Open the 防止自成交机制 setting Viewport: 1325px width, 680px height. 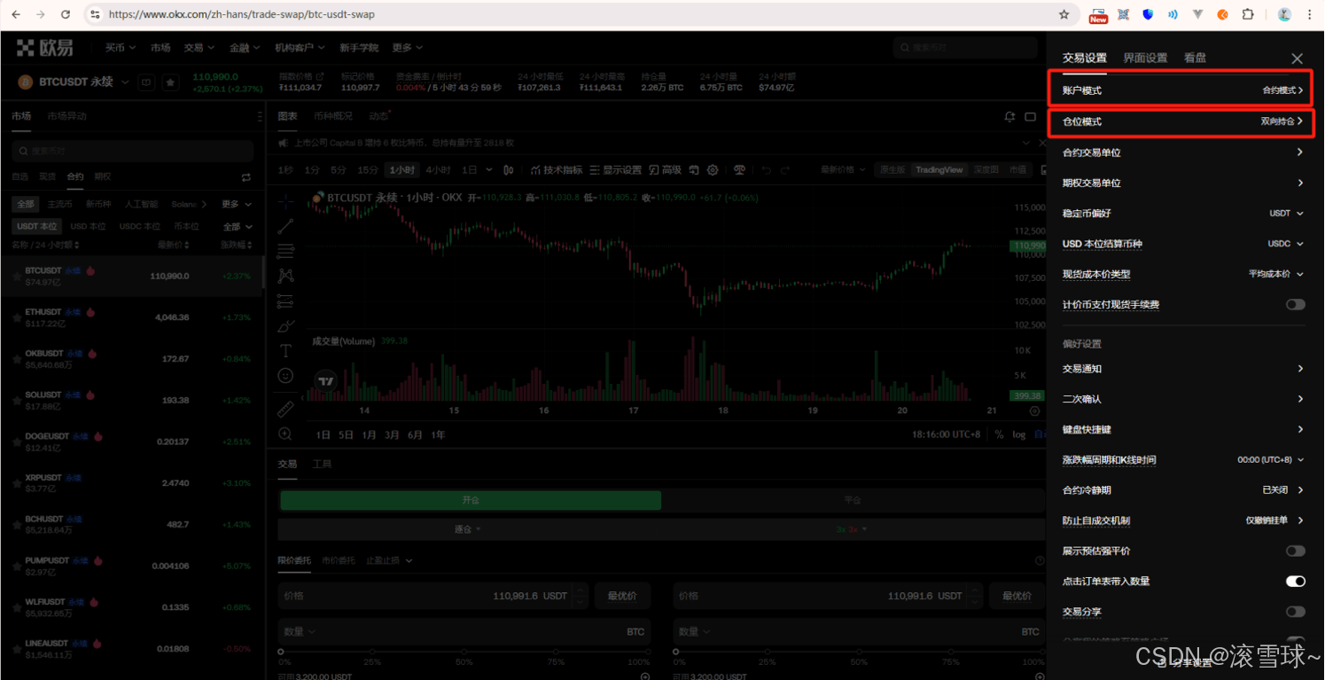(1182, 520)
